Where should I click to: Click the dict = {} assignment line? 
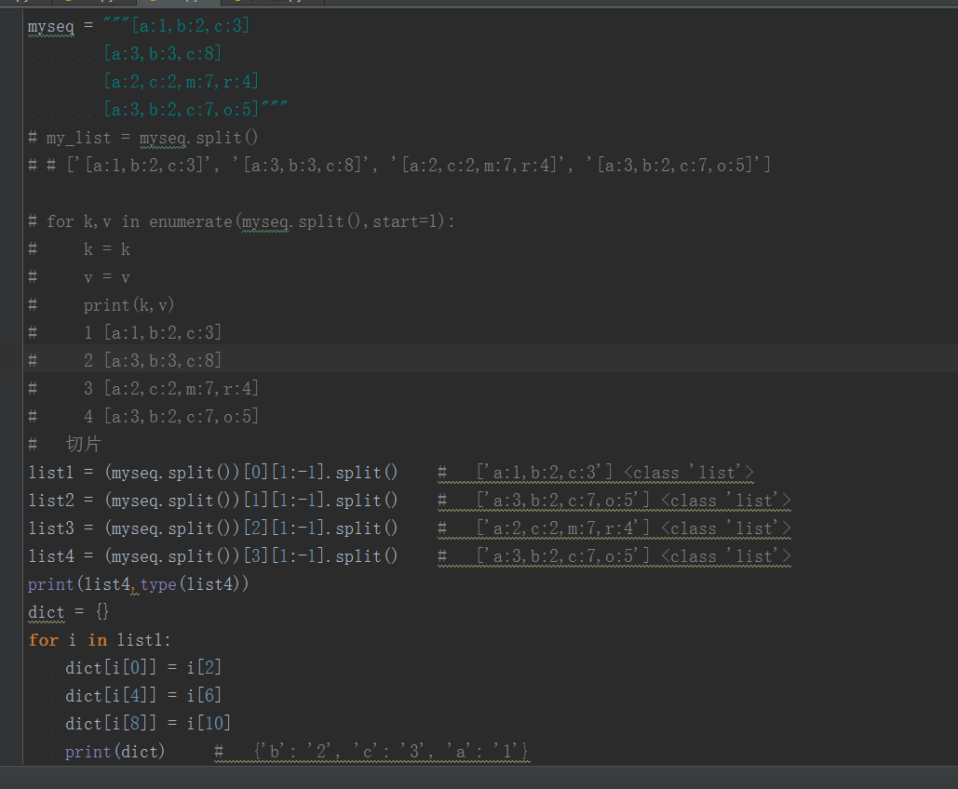(x=69, y=612)
